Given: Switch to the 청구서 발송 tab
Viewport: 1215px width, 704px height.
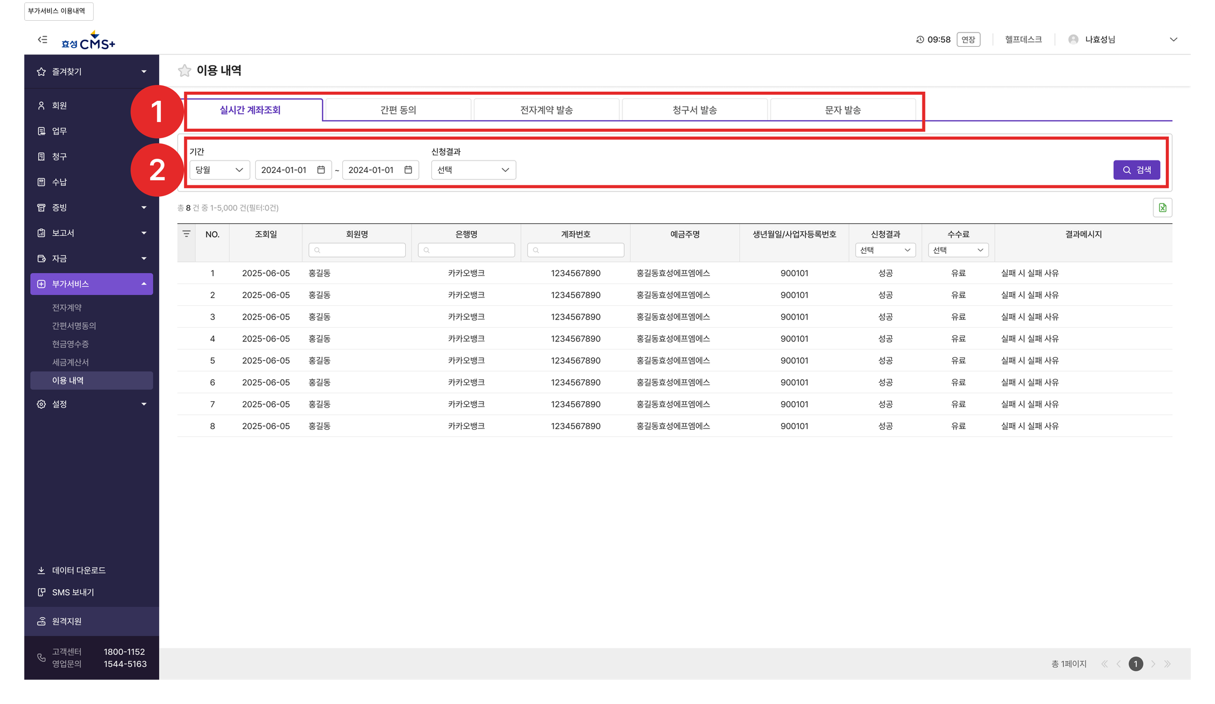Looking at the screenshot, I should coord(695,110).
